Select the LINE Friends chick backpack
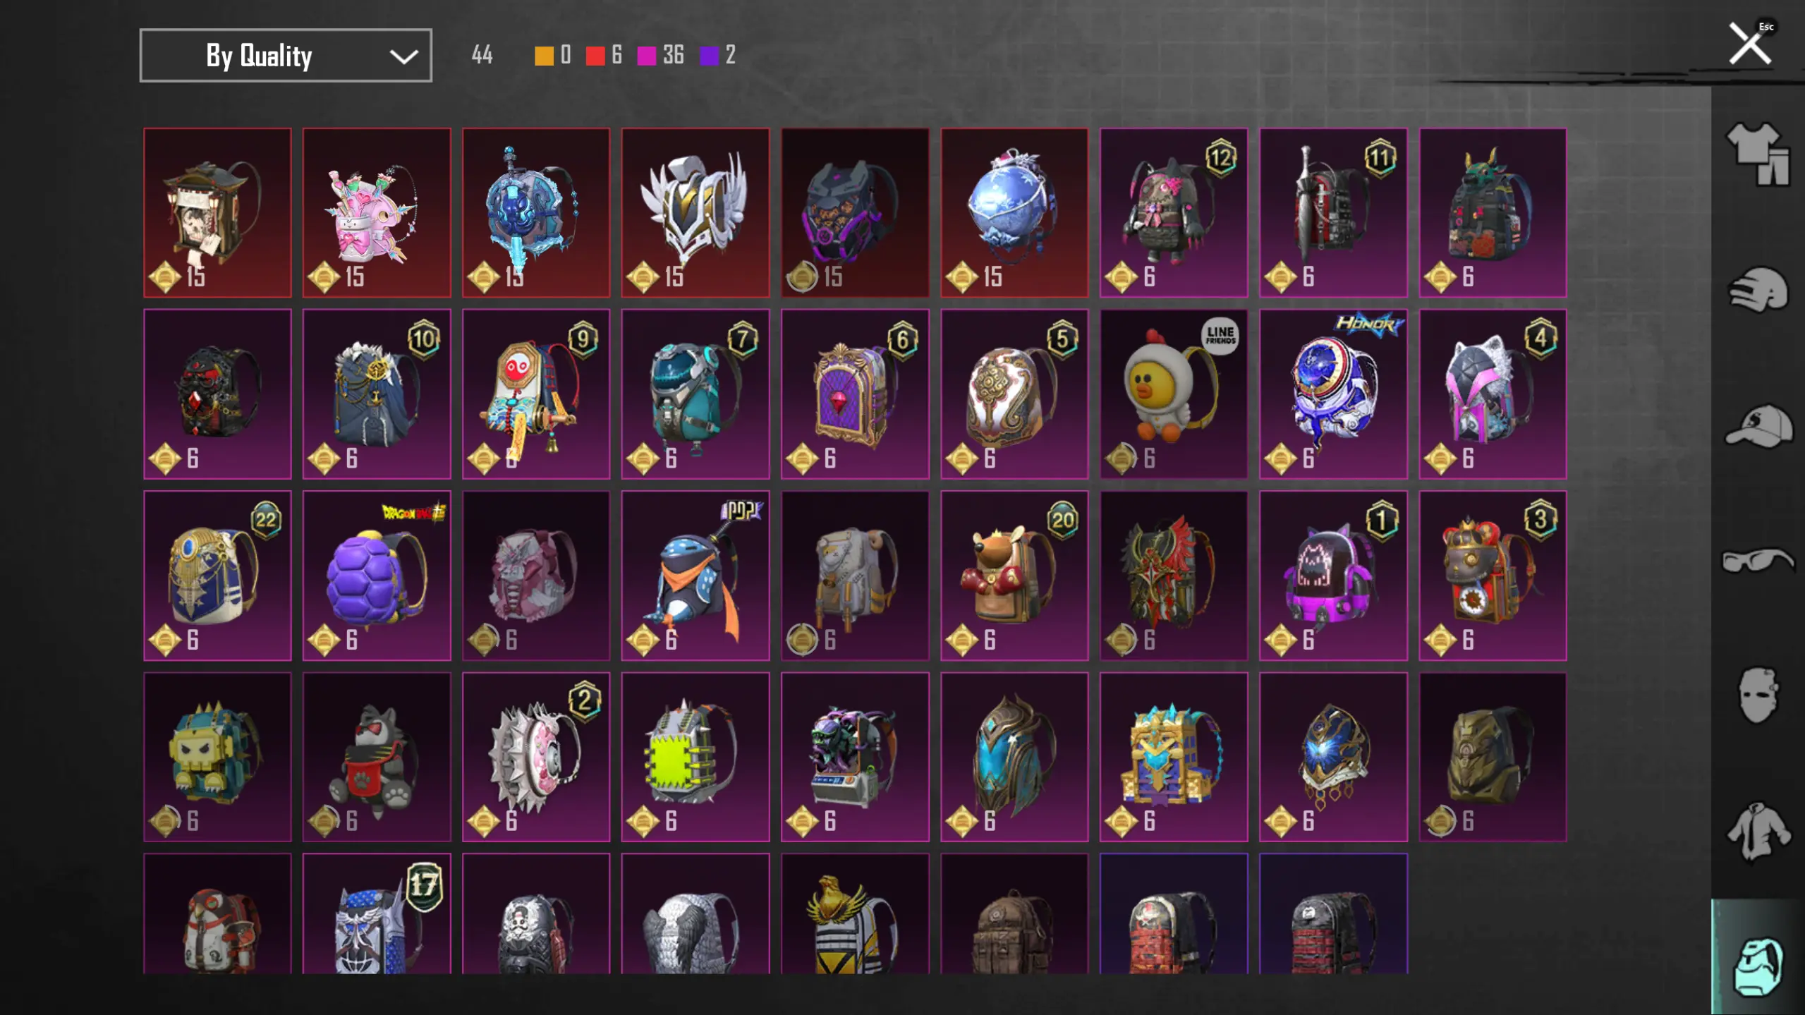This screenshot has width=1805, height=1015. (1173, 394)
